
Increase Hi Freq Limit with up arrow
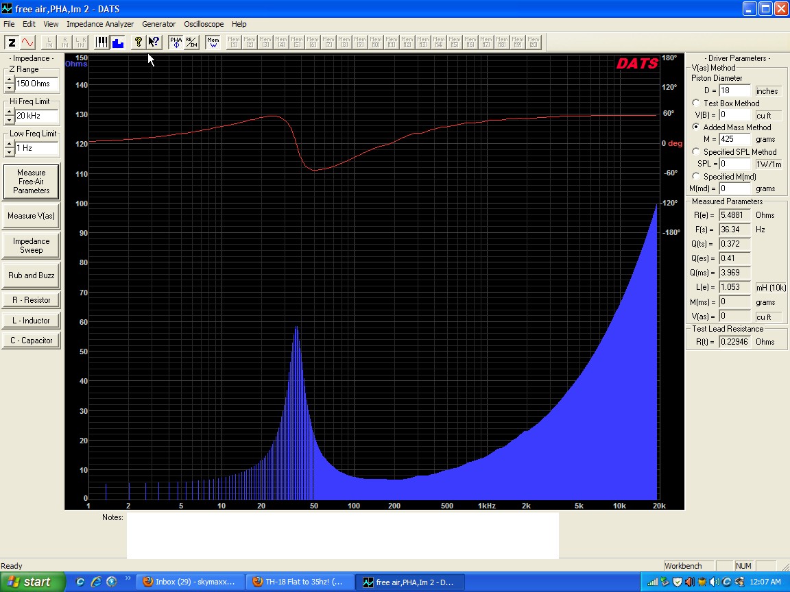(x=9, y=112)
